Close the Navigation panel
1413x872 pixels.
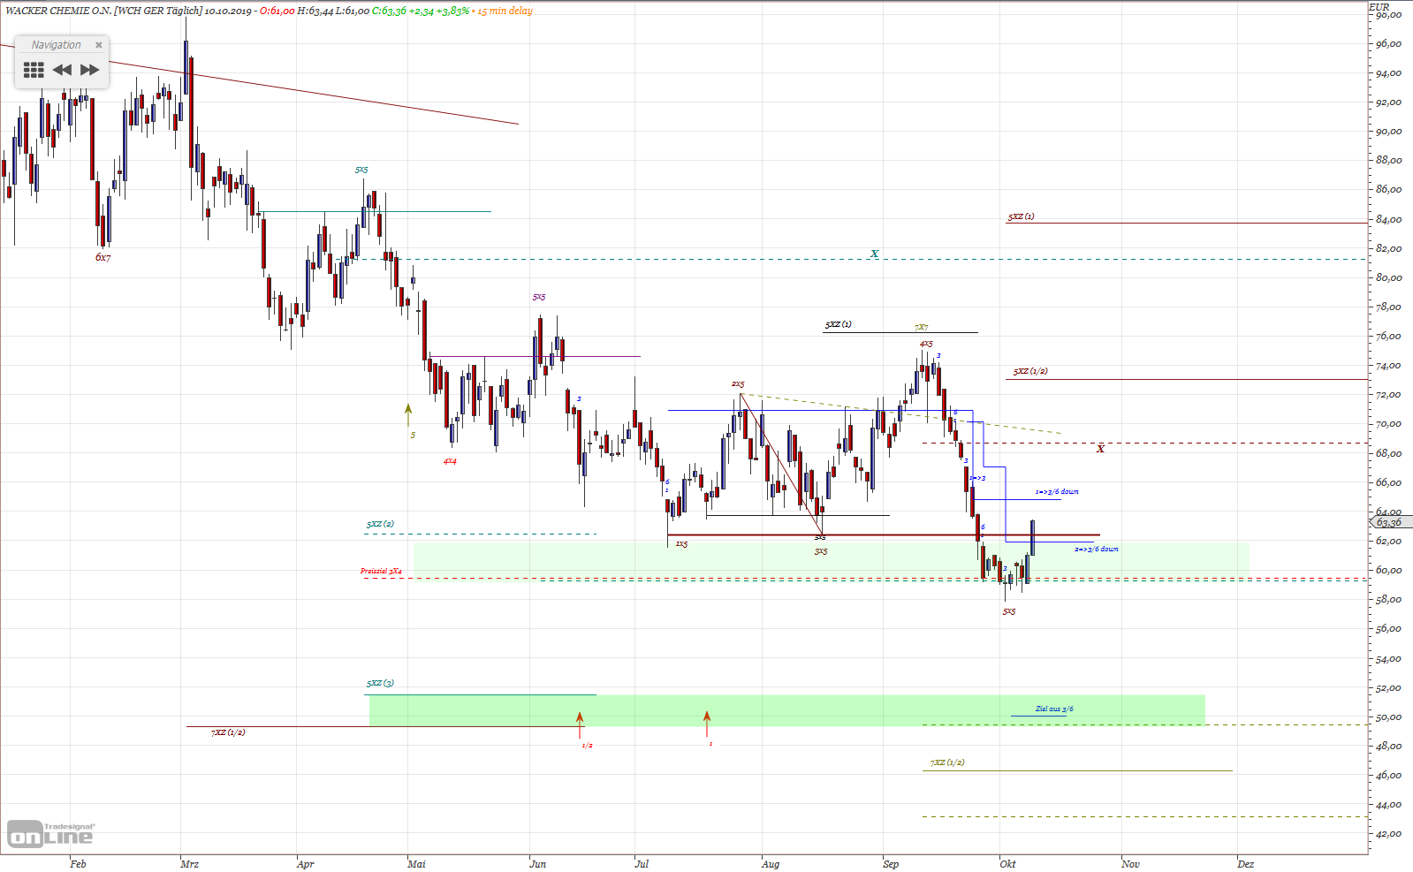99,45
